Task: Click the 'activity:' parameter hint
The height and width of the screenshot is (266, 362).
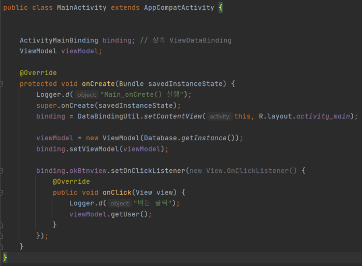Action: pyautogui.click(x=220, y=116)
